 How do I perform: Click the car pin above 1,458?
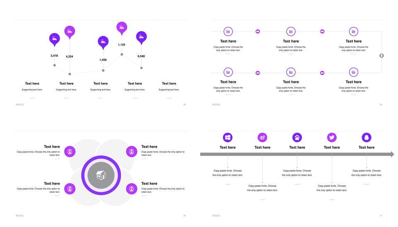point(103,41)
